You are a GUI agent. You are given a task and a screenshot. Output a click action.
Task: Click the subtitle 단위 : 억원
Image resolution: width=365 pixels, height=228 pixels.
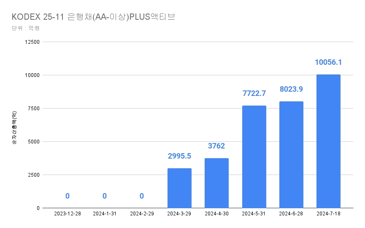26,28
